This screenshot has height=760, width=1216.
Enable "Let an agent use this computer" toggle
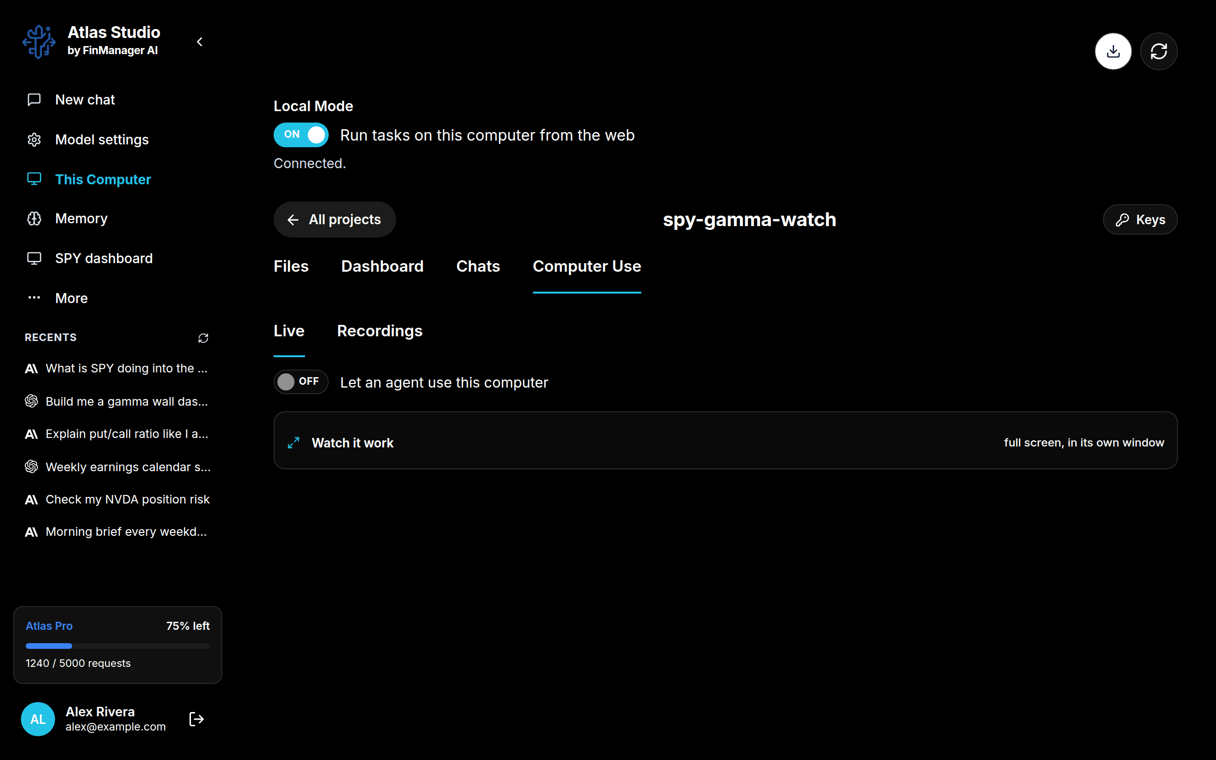[x=301, y=382]
